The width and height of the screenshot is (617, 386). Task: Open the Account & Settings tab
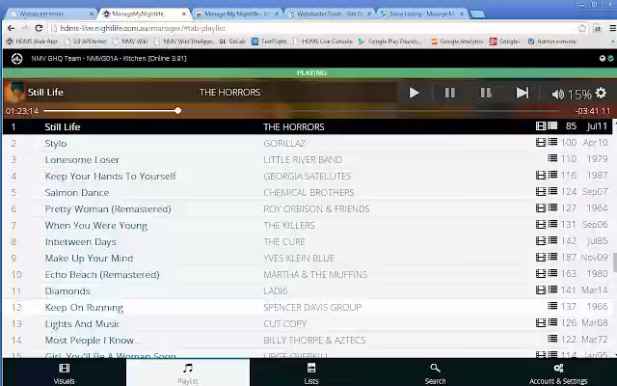[558, 373]
